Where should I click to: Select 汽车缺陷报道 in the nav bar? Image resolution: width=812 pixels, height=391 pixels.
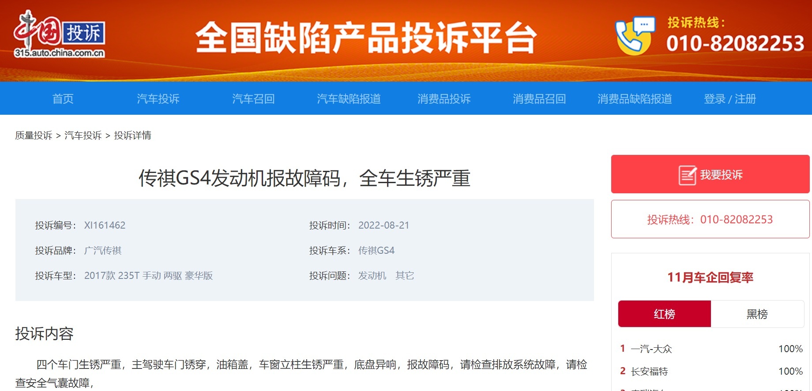(x=349, y=99)
